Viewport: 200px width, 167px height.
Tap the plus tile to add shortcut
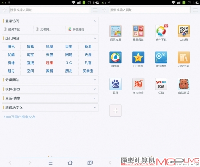[115, 111]
